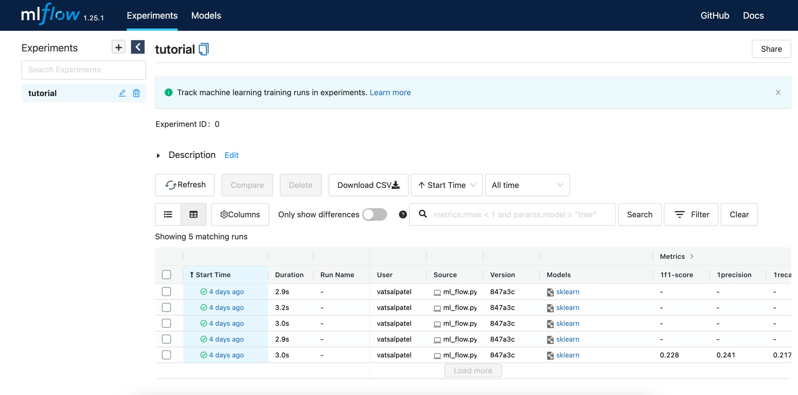The width and height of the screenshot is (798, 395).
Task: Click the pencil icon to rename tutorial
Action: (x=122, y=93)
